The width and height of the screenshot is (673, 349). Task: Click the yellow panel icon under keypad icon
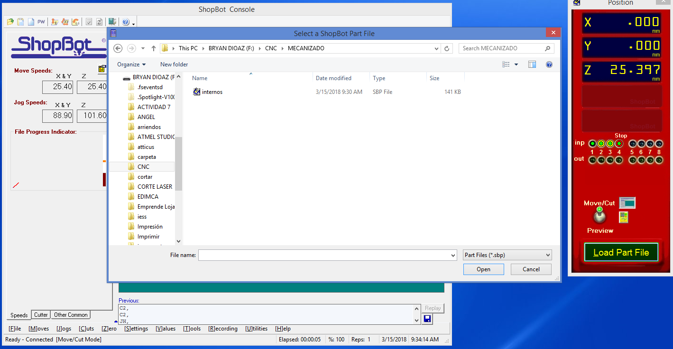click(x=624, y=217)
